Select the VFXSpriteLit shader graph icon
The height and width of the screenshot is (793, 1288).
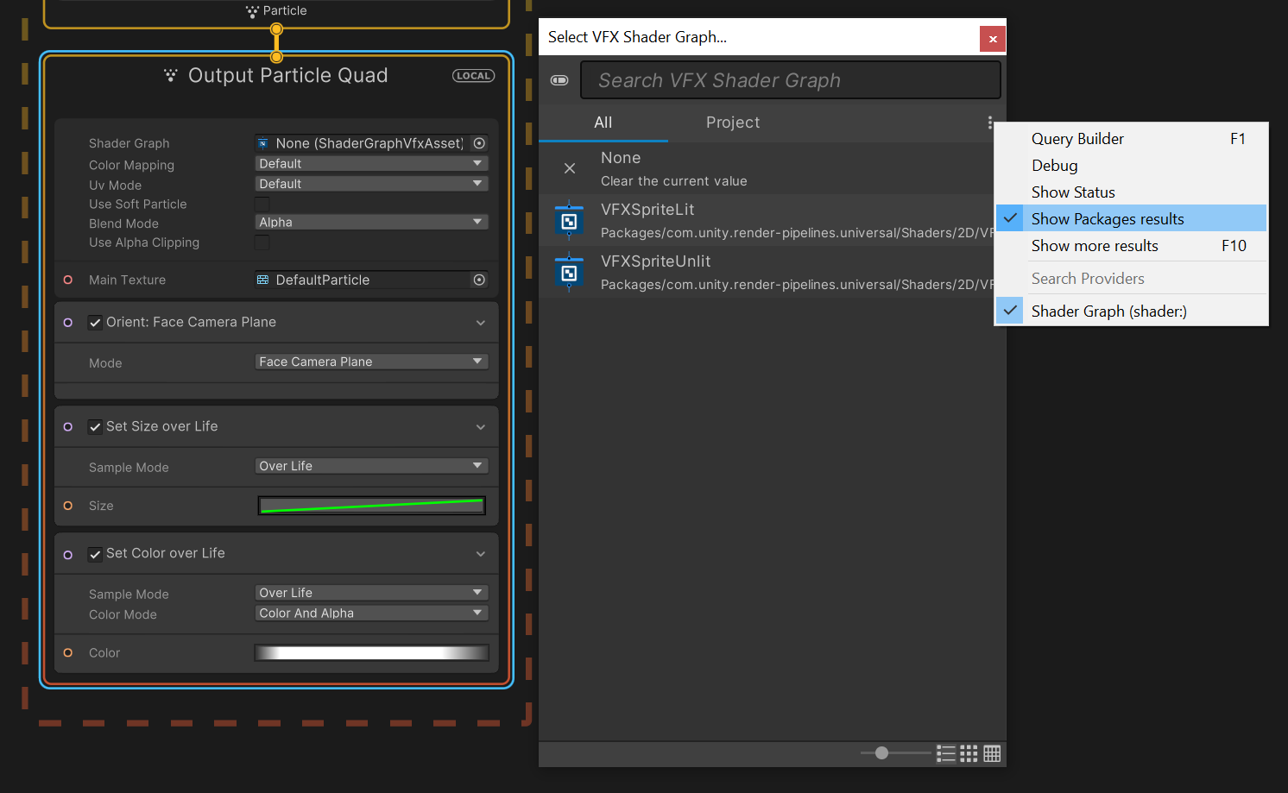(569, 221)
